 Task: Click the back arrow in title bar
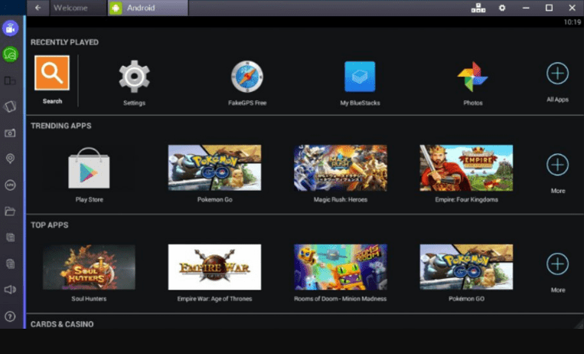coord(38,8)
